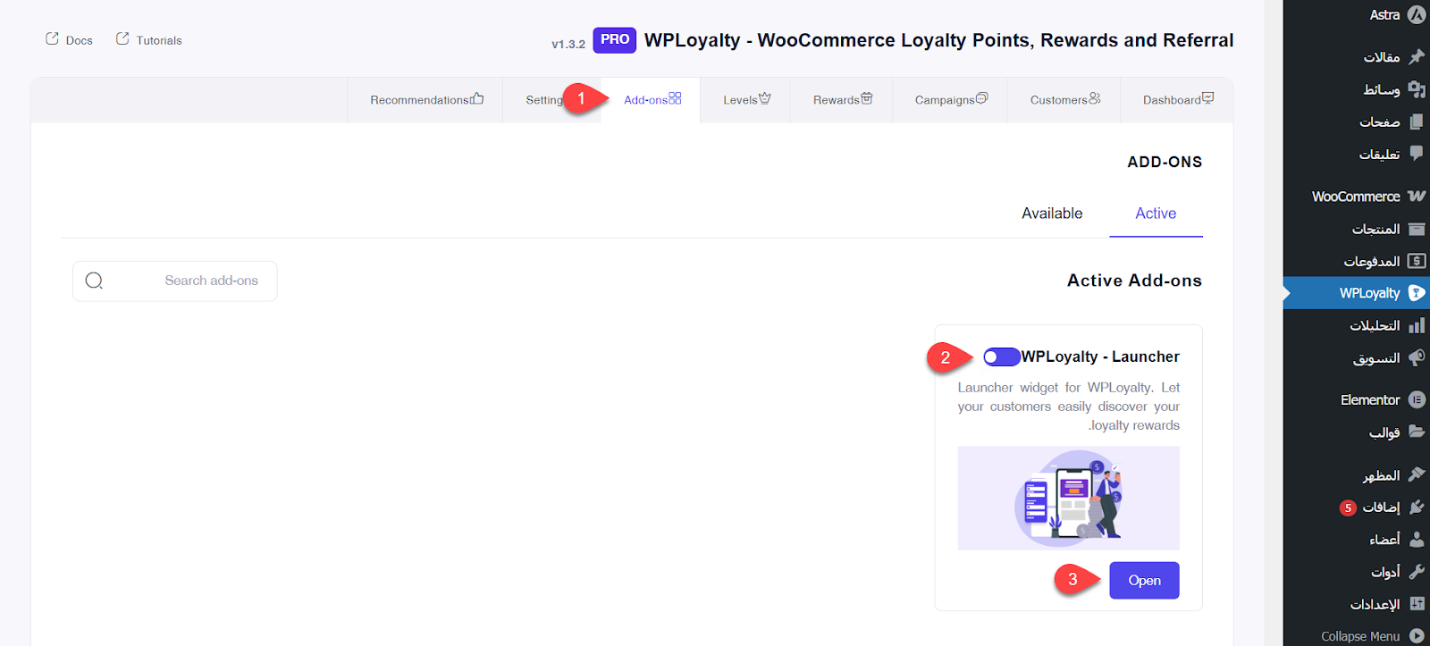Click the Collapse Menu arrow icon
This screenshot has height=646, width=1430.
click(1417, 636)
